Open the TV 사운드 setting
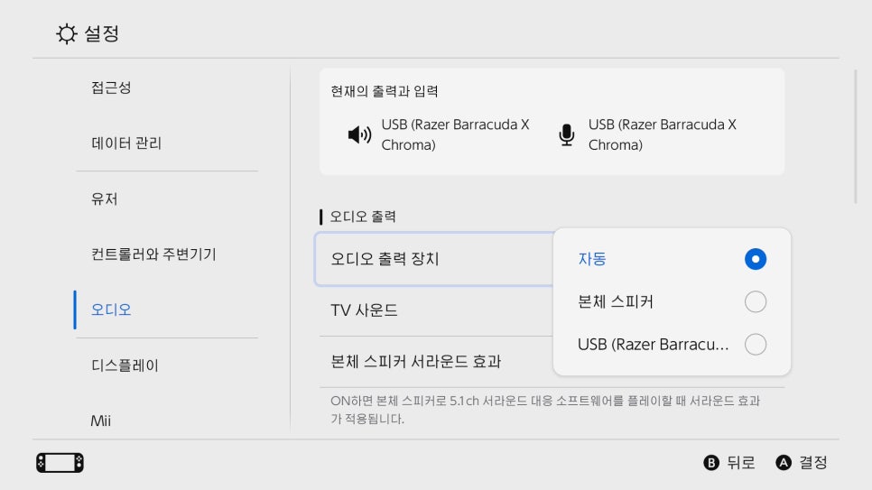 tap(433, 310)
